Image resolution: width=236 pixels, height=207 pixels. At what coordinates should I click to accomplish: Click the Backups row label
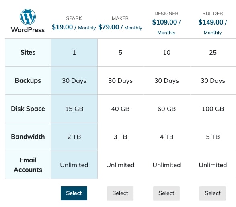28,80
